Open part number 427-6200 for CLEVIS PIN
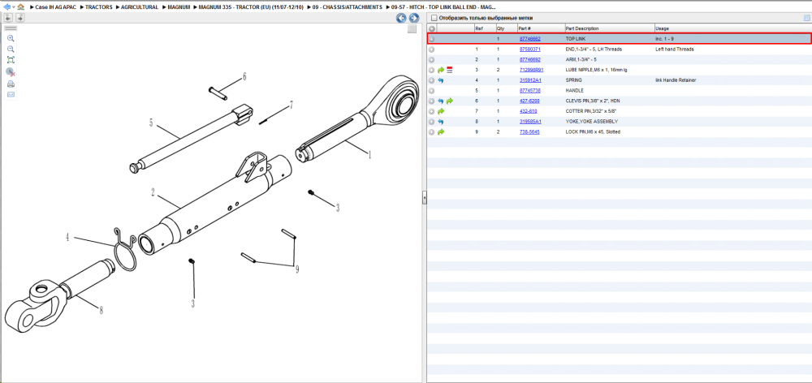 529,101
